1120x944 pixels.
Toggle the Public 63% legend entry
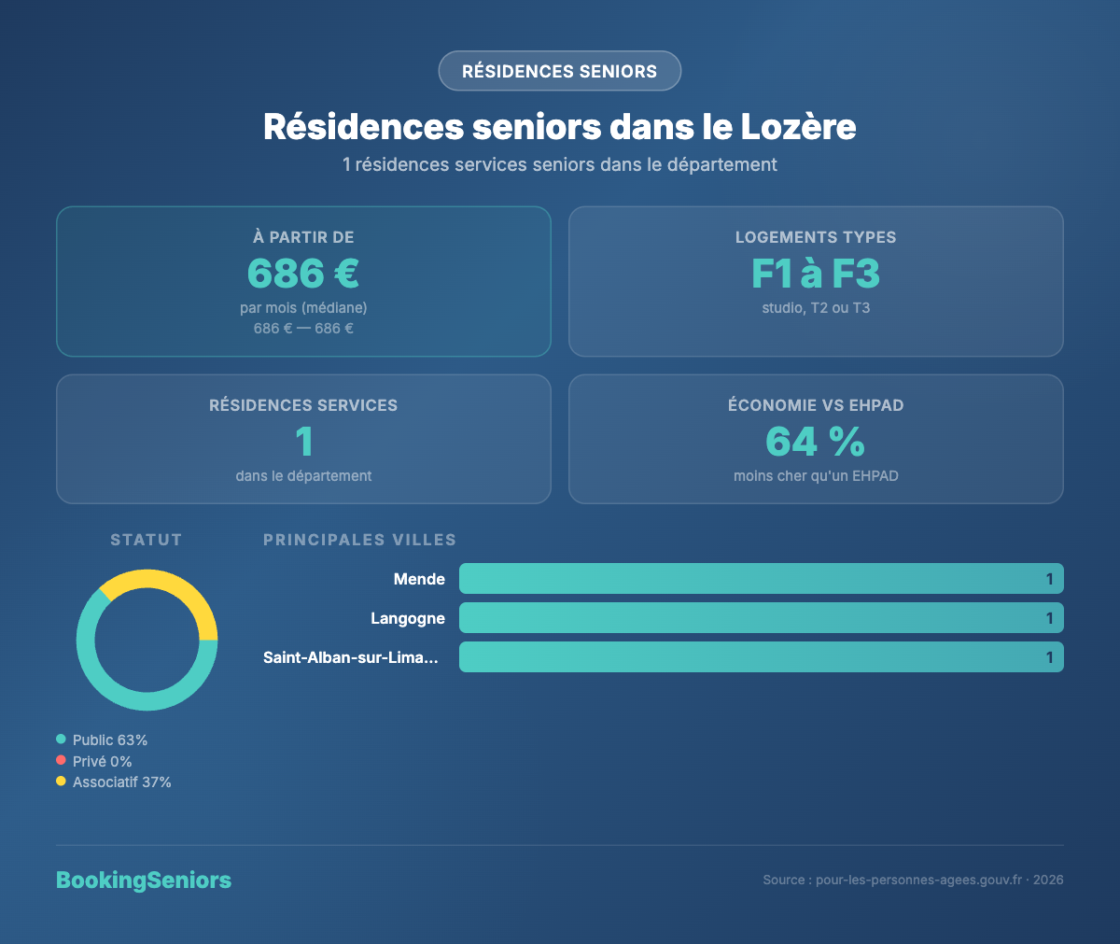tap(109, 739)
